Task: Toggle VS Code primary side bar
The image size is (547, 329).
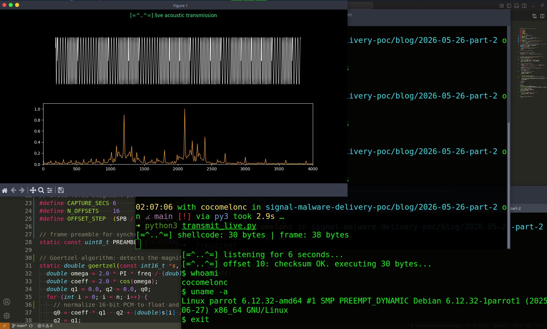Action: pos(509,6)
